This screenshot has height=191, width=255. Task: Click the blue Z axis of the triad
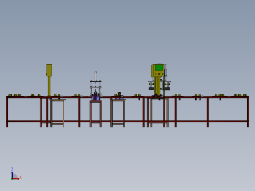click(12, 175)
